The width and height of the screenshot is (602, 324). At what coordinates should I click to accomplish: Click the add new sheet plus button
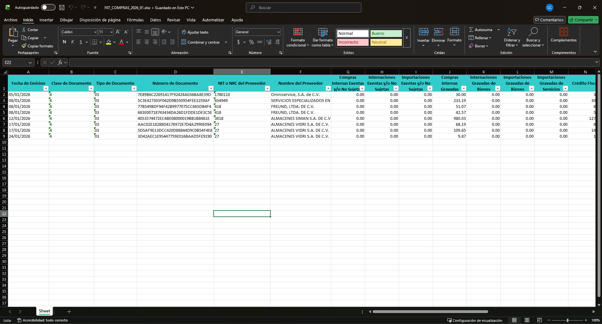[69, 311]
